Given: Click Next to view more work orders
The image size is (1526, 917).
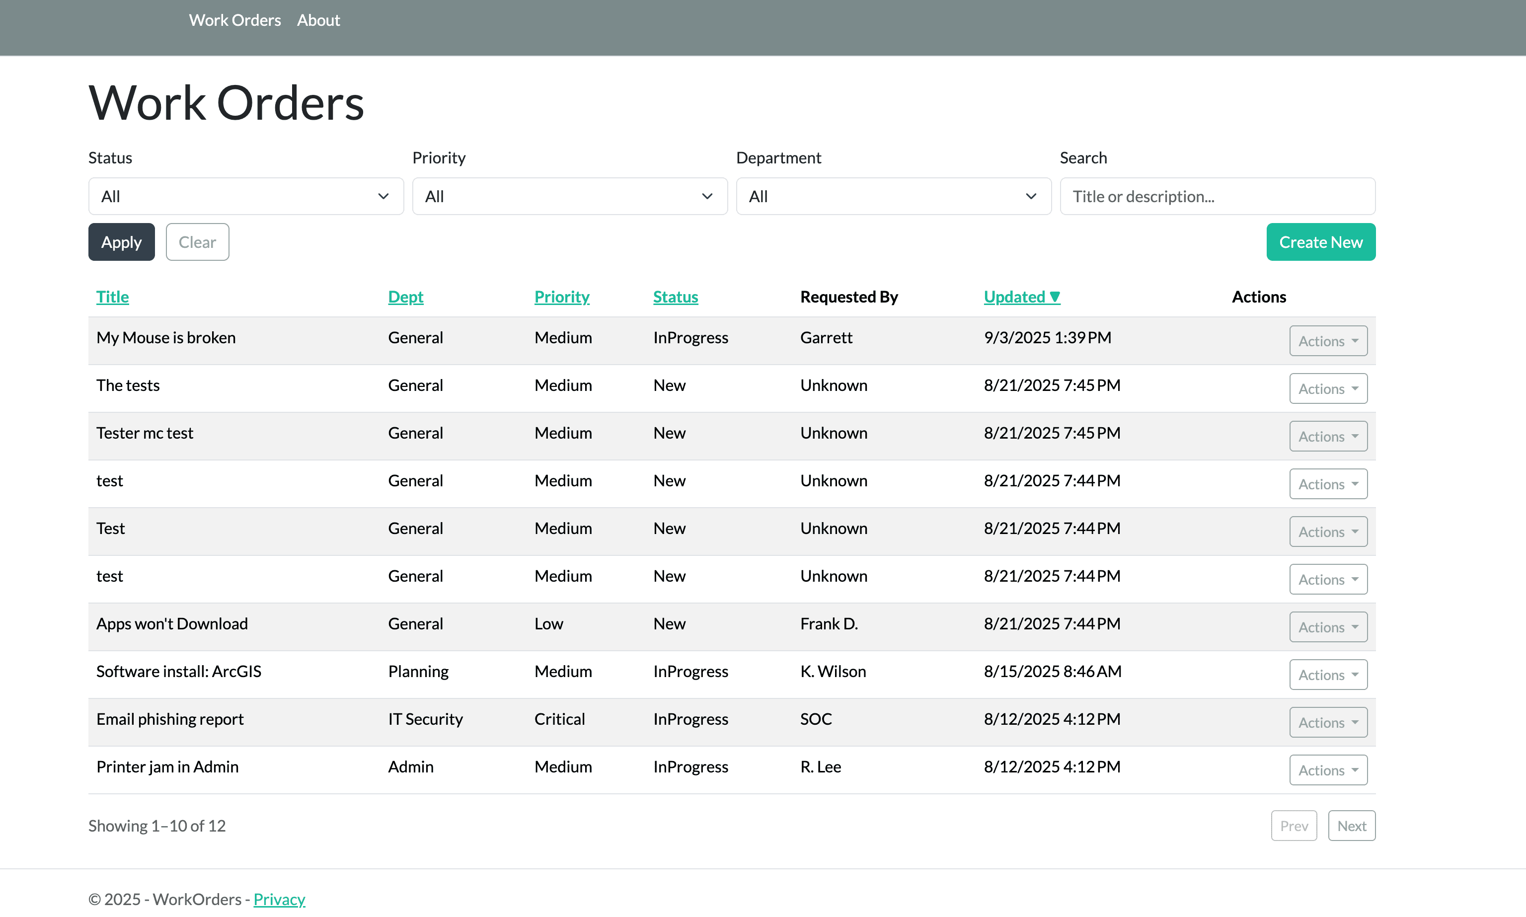Looking at the screenshot, I should click(x=1351, y=825).
